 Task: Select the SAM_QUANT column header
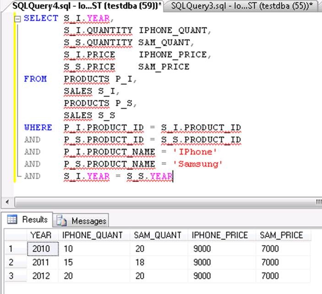(x=159, y=235)
